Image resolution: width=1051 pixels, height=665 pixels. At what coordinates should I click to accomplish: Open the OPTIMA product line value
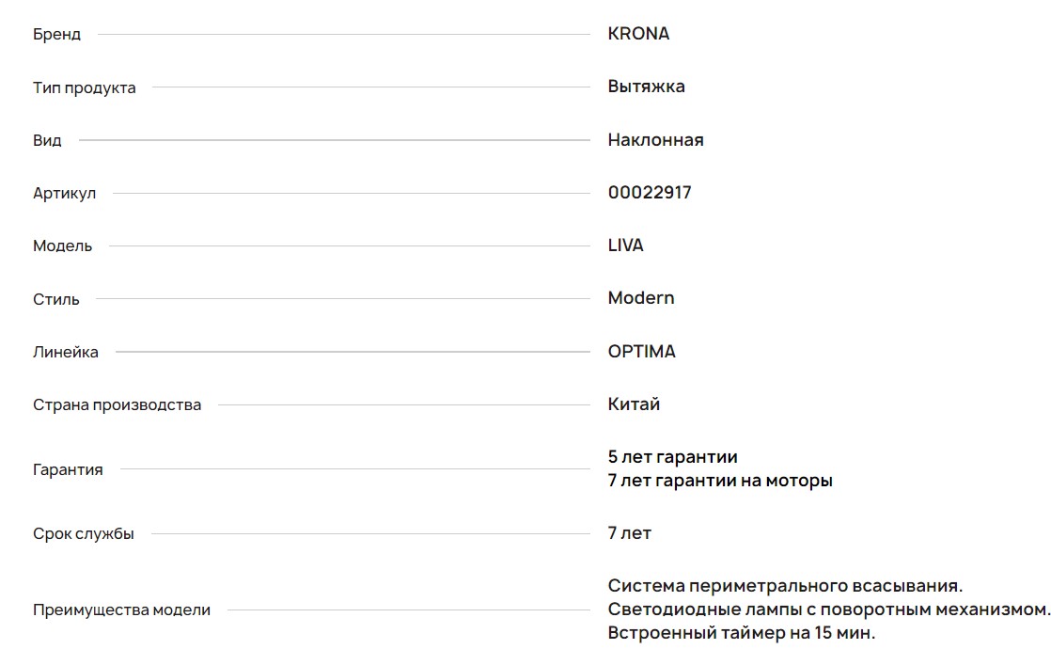pos(641,352)
